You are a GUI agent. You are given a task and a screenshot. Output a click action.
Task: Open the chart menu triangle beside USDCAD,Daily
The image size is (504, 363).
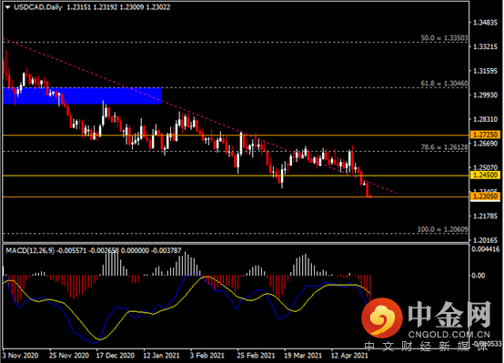(x=7, y=7)
